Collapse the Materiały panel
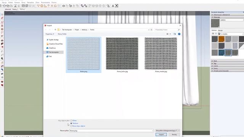 pos(227,17)
